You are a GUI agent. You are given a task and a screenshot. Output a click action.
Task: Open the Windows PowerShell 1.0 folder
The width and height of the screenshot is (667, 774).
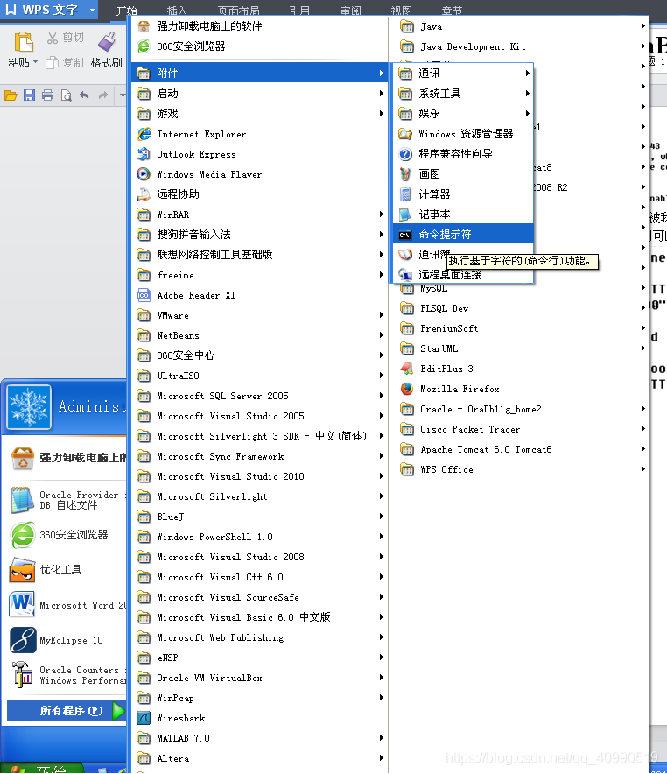259,537
